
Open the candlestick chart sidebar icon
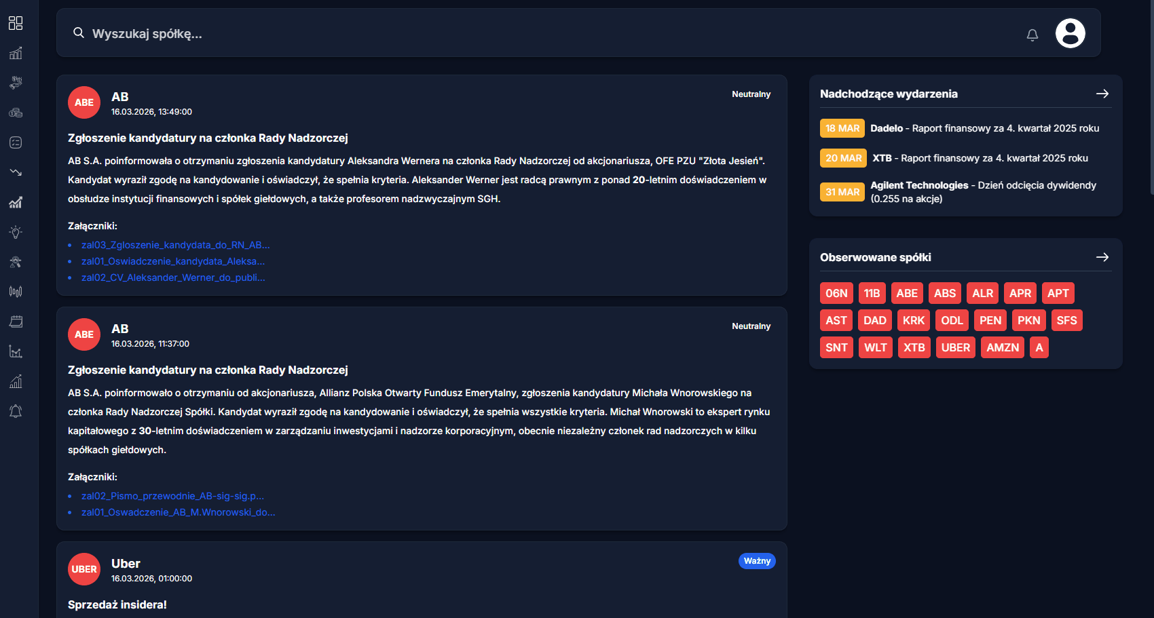tap(16, 292)
